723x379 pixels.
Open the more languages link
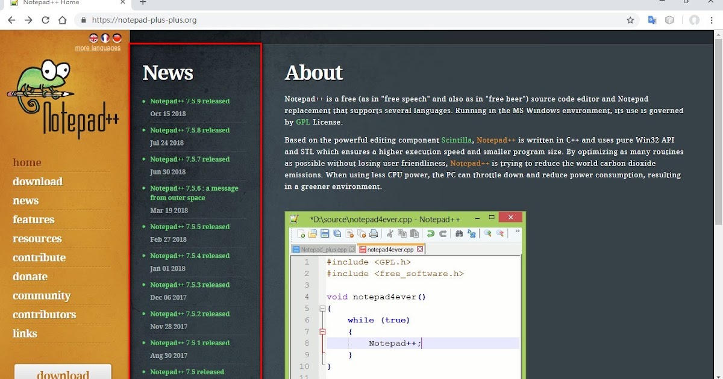pos(98,48)
